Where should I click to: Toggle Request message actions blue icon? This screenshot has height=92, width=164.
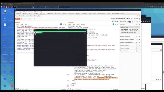61,24
